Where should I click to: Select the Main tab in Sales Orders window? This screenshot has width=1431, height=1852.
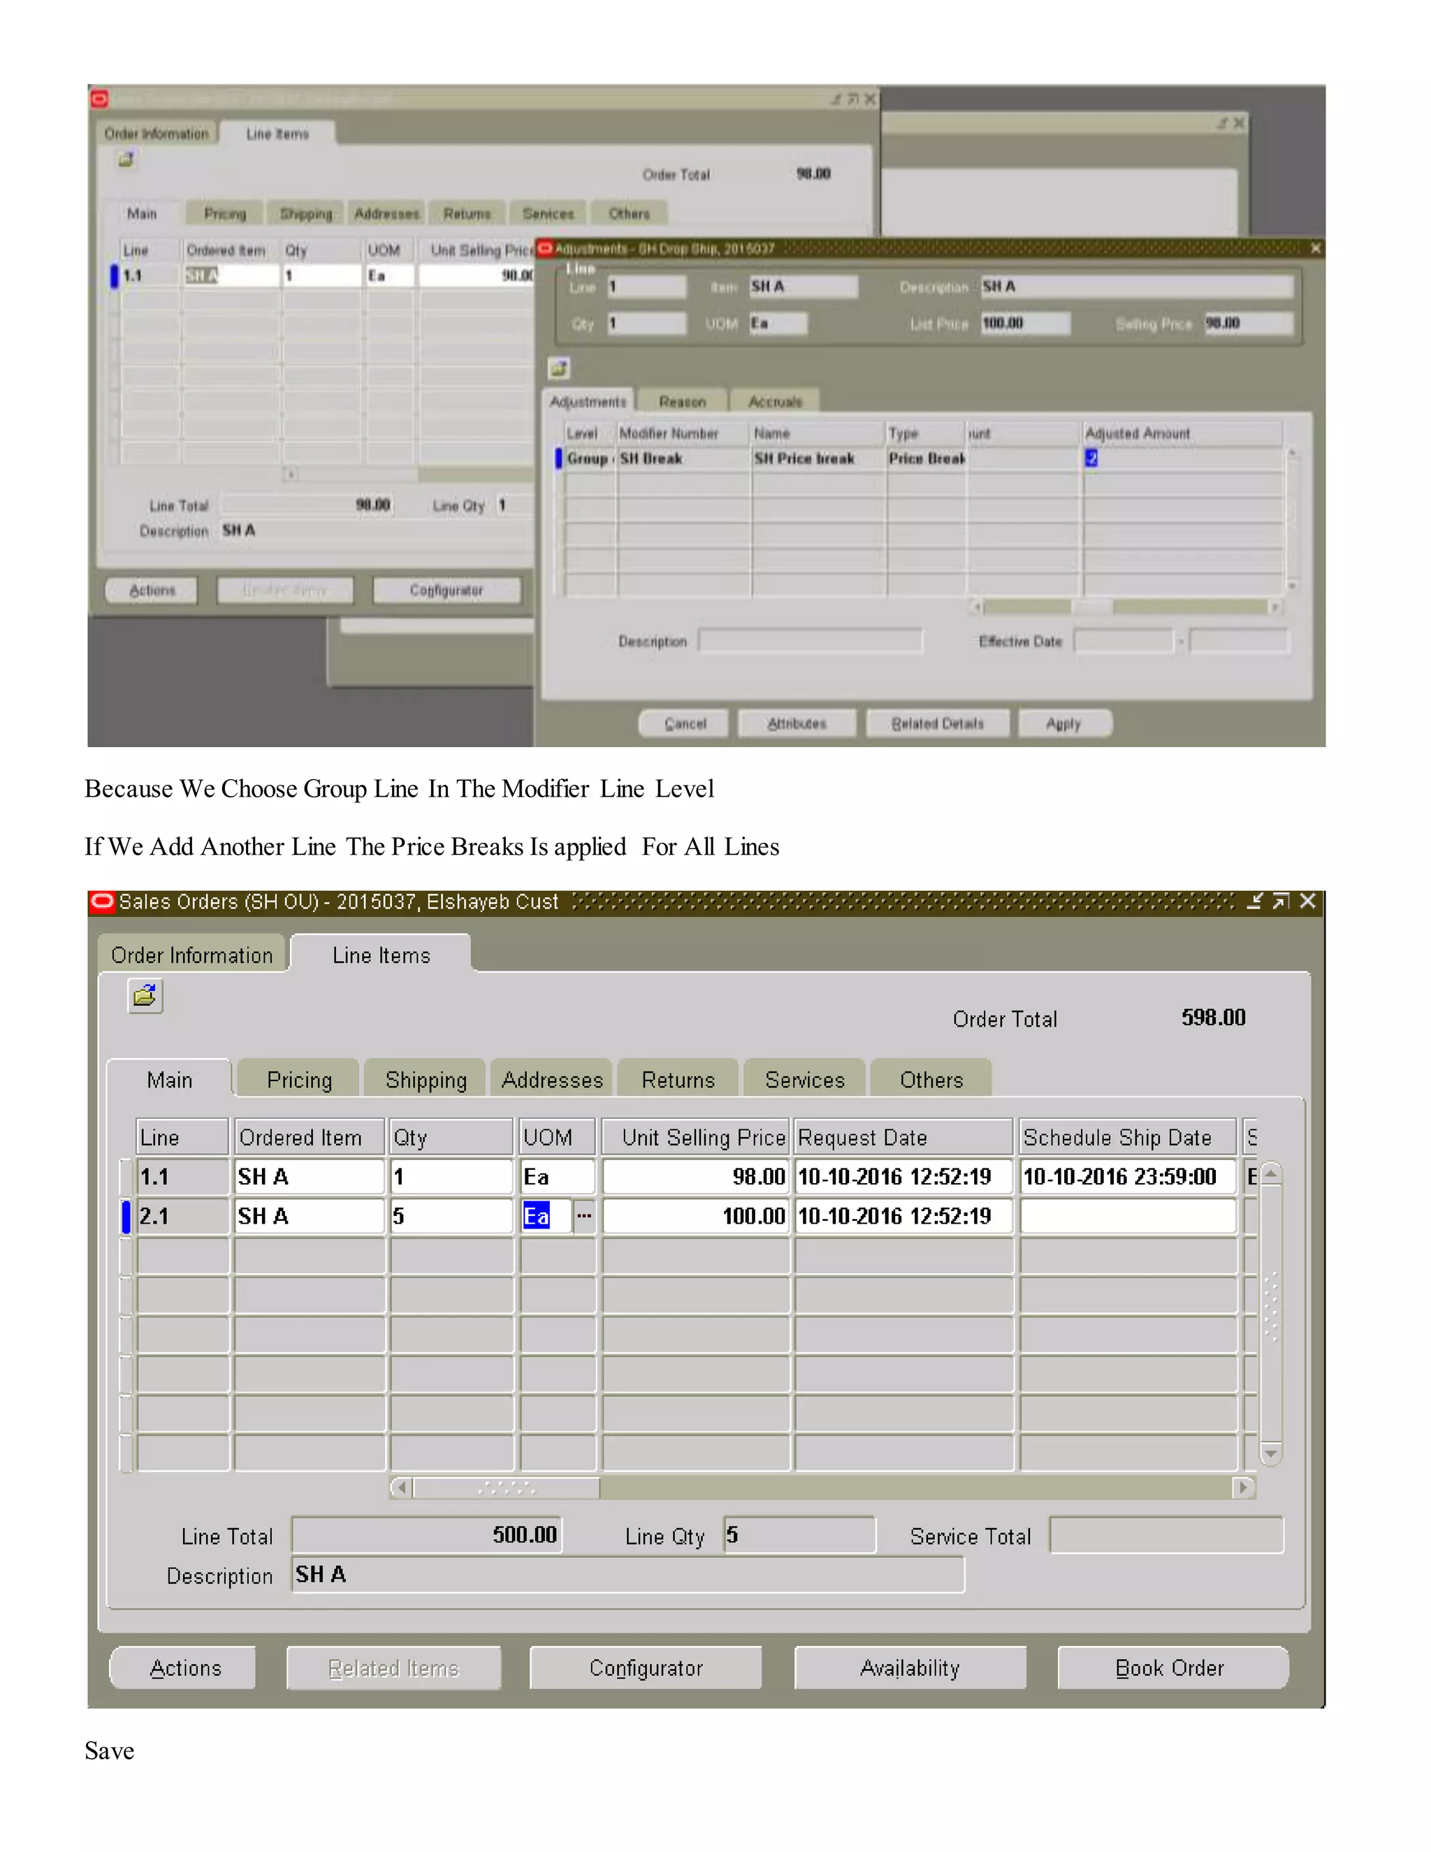[x=170, y=1080]
